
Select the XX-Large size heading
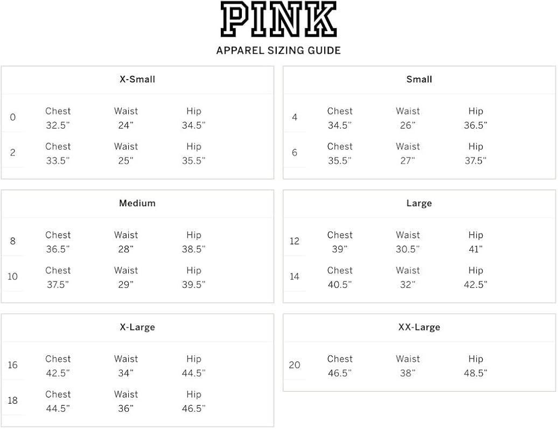pyautogui.click(x=419, y=327)
